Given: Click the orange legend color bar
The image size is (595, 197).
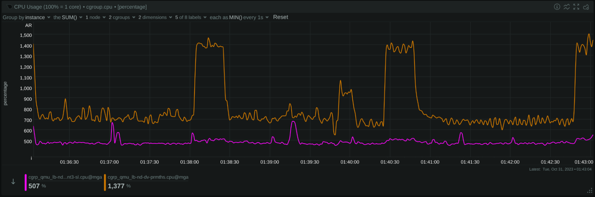Looking at the screenshot, I should (105, 182).
